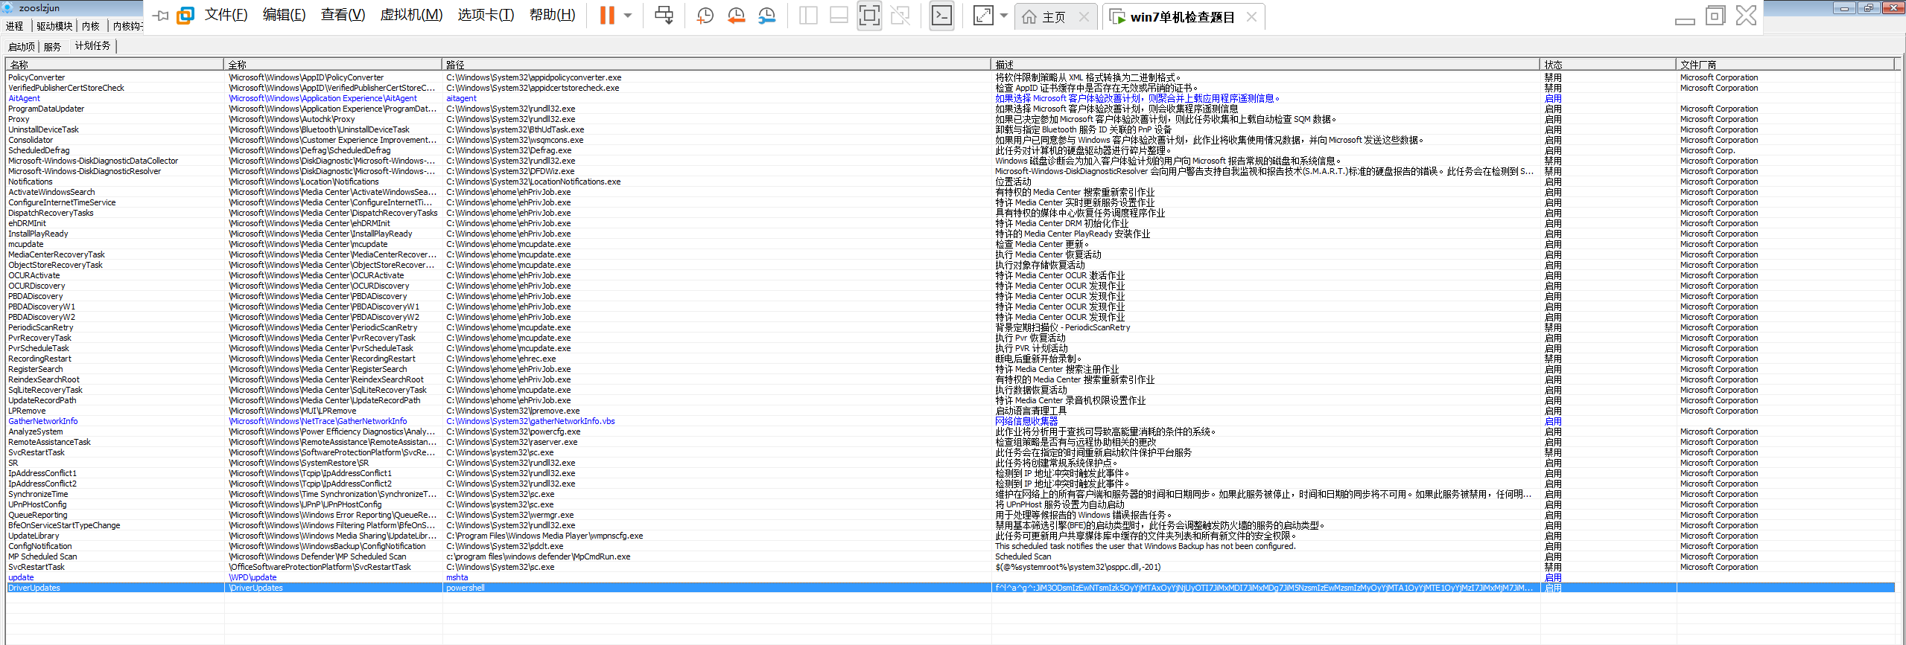Select the GatherNetworkInfo task row
Screen dimensions: 1906x645
(x=950, y=421)
